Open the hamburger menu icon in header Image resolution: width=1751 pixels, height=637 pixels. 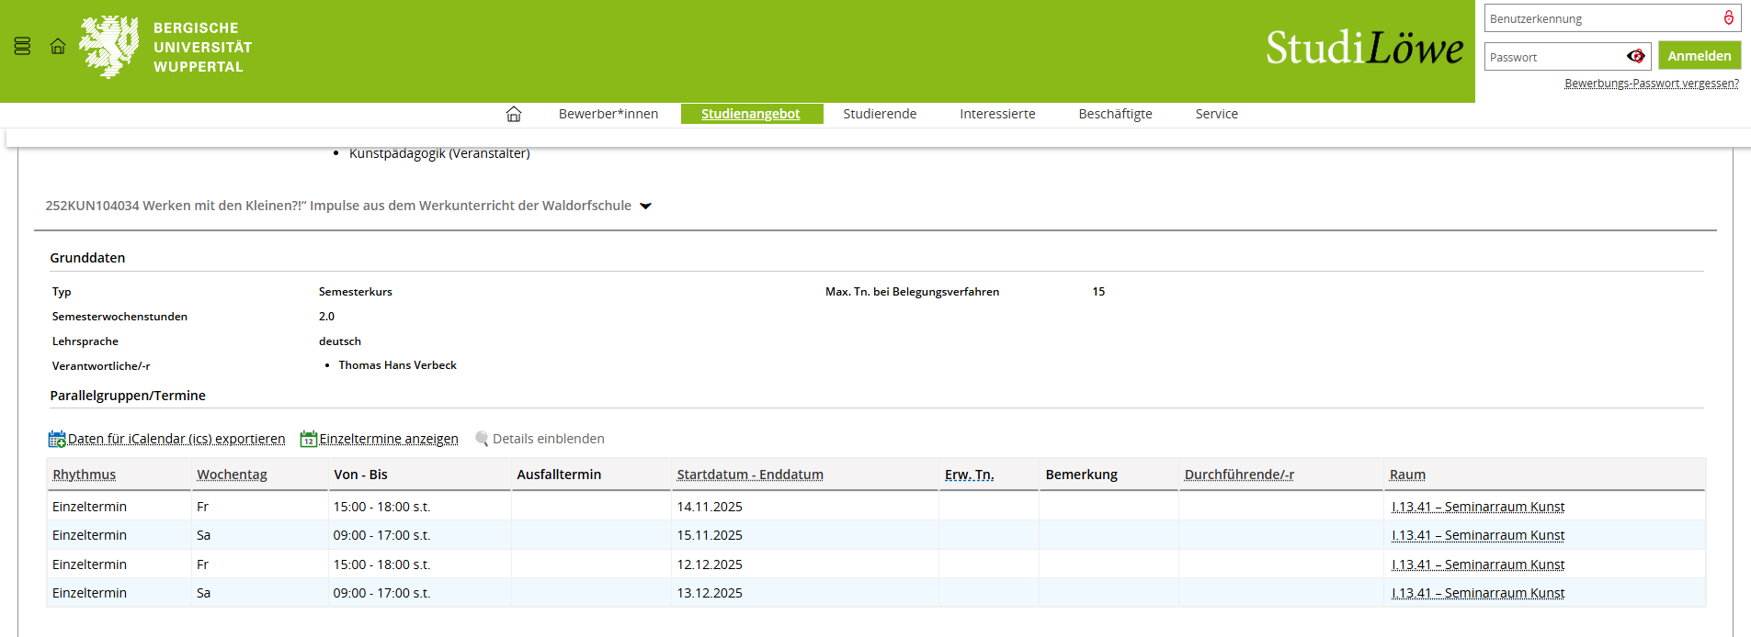[23, 46]
